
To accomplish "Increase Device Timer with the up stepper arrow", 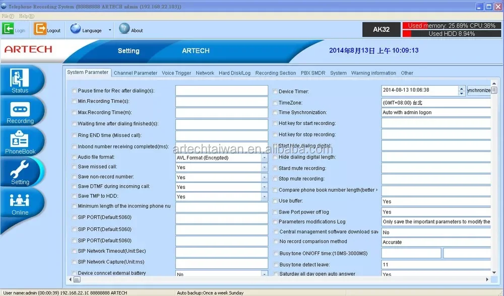I will [461, 89].
